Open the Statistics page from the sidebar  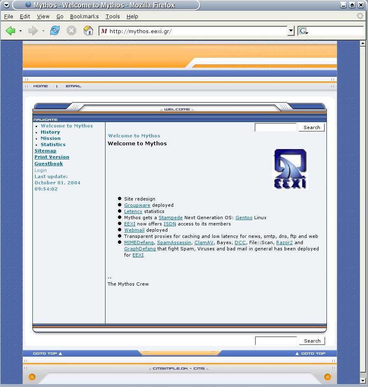tap(53, 145)
